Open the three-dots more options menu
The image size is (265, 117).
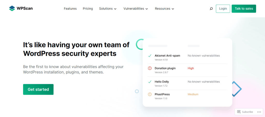pos(259,112)
